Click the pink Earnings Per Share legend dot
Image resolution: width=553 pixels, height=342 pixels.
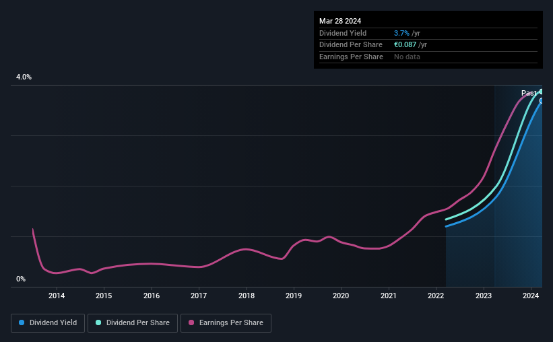191,323
